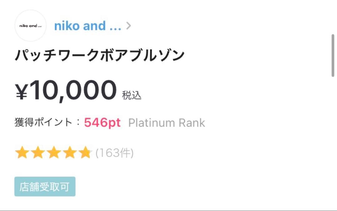Open the niko and ... brand link
The height and width of the screenshot is (211, 337).
[87, 26]
